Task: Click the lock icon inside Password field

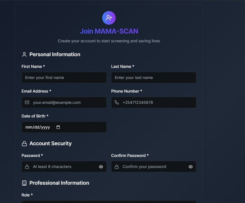Action: [x=27, y=167]
